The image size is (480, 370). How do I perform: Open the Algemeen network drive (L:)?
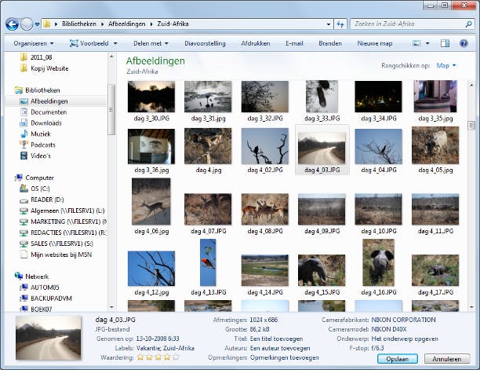[x=67, y=211]
